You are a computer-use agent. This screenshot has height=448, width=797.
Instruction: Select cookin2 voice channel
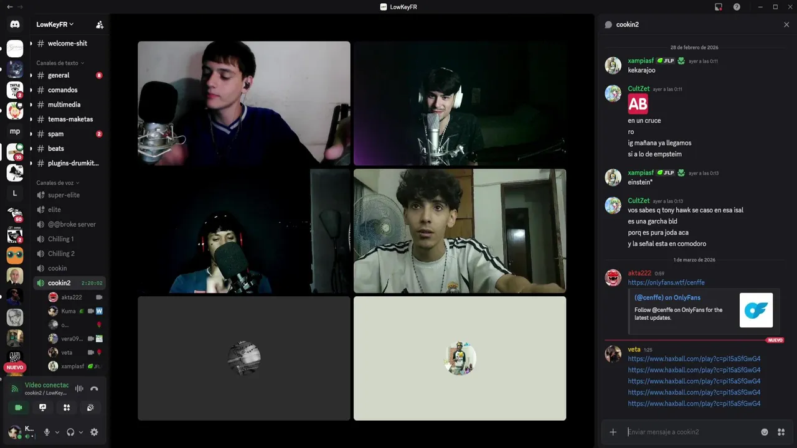coord(69,282)
